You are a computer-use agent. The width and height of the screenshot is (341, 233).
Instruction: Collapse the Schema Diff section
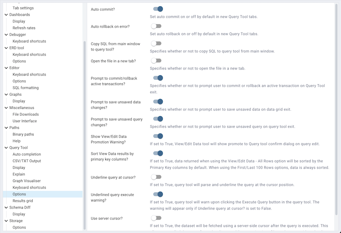click(x=5, y=207)
